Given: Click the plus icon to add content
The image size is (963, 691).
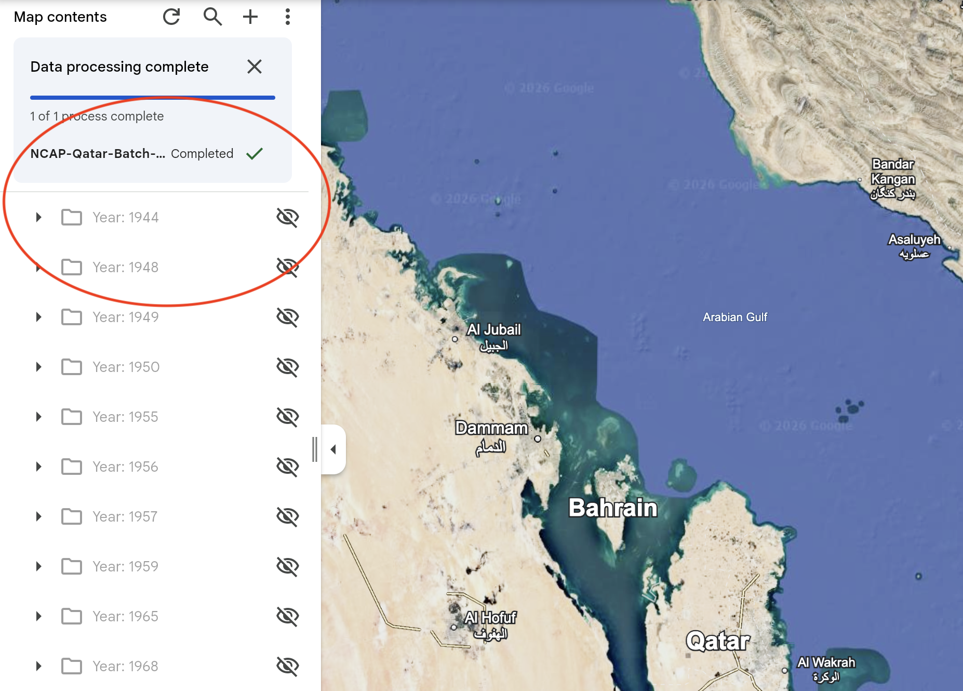Looking at the screenshot, I should pyautogui.click(x=250, y=17).
